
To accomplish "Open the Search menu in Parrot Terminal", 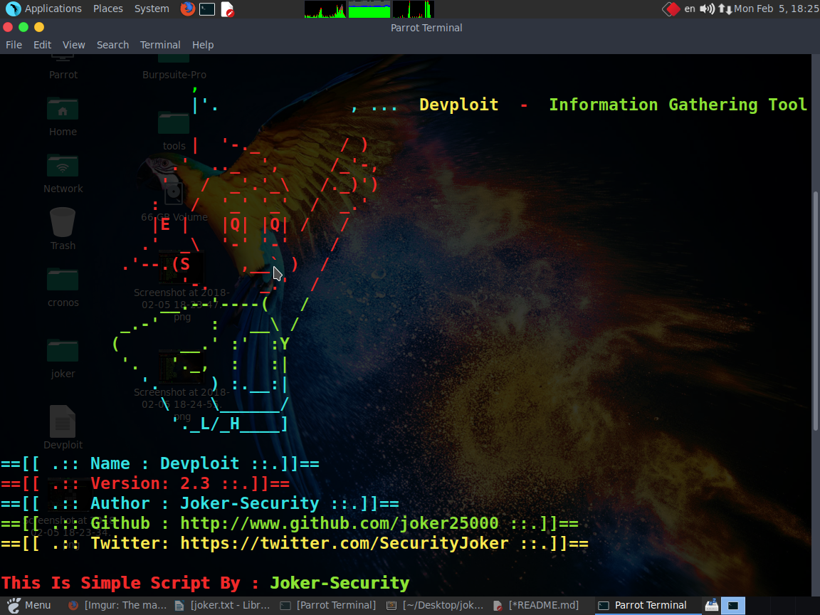I will click(x=112, y=45).
